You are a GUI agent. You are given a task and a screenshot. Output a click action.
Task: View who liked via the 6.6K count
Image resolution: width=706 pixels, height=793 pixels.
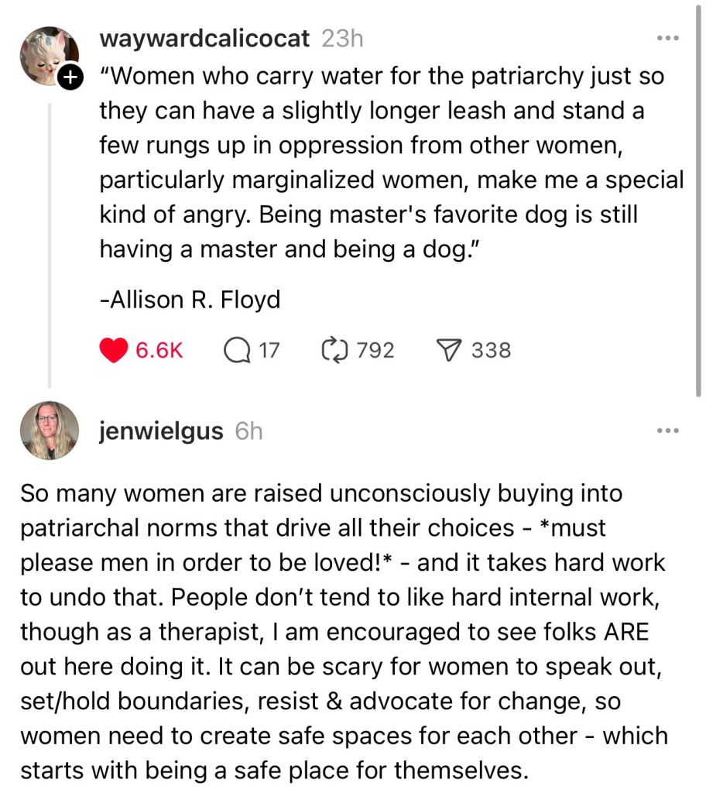click(x=159, y=351)
